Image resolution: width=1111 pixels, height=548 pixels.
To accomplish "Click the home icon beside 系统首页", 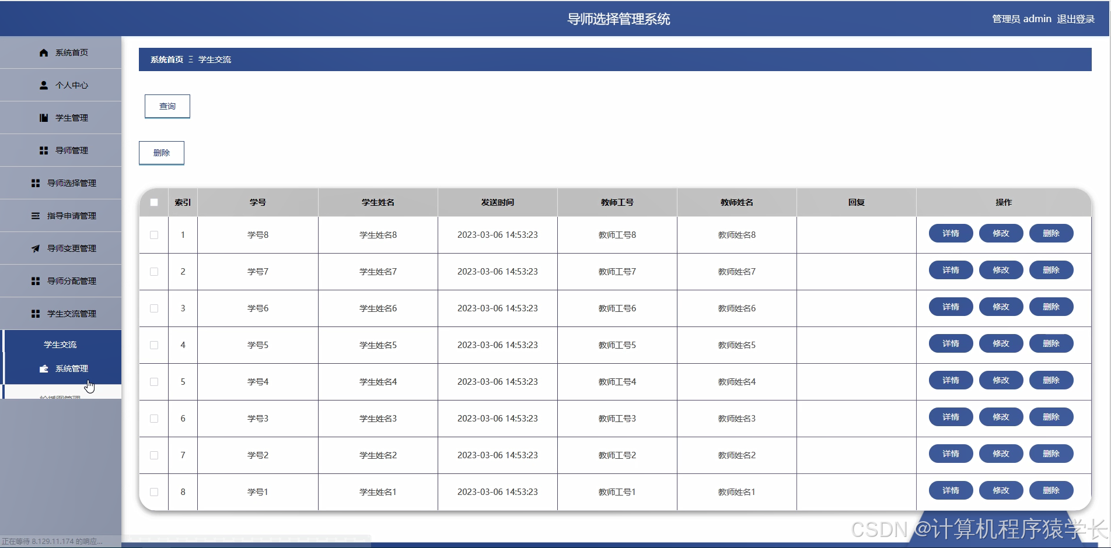I will tap(44, 52).
